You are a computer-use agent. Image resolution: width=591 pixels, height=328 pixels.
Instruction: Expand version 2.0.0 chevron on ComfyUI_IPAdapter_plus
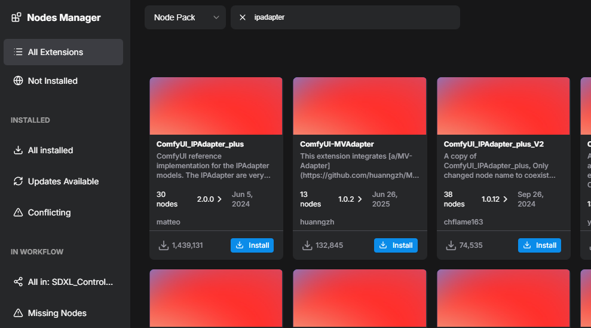click(219, 199)
